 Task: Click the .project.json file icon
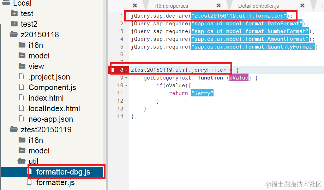[x=22, y=76]
